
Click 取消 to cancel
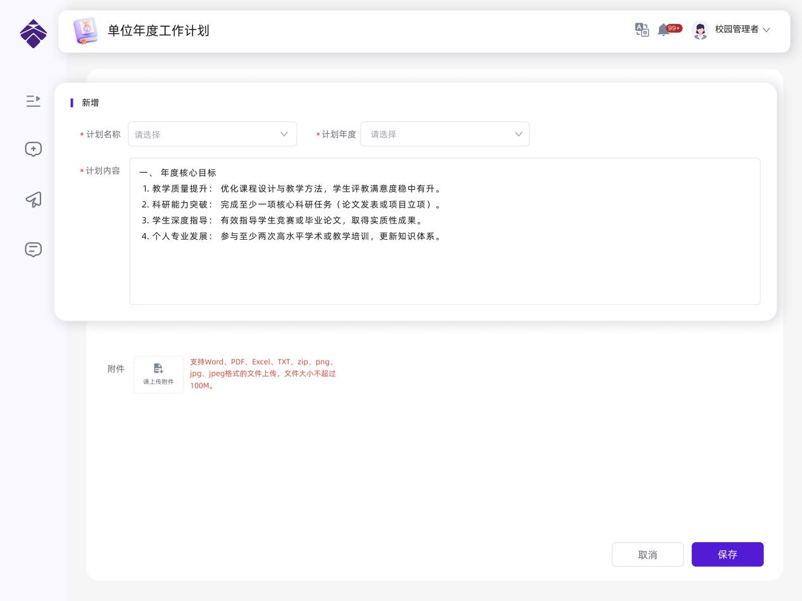(648, 555)
